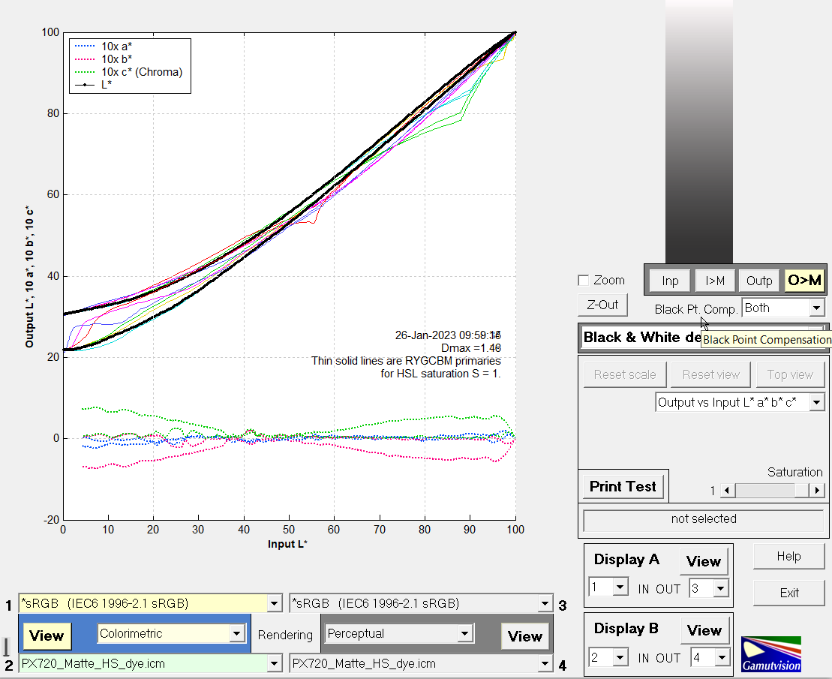Select the Inp display mode toggle
832x679 pixels.
coord(670,281)
